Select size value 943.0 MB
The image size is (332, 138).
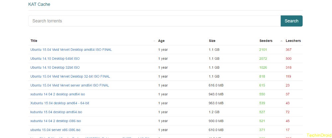pyautogui.click(x=216, y=94)
